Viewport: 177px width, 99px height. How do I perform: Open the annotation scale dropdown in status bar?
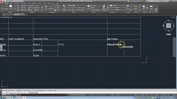142,95
